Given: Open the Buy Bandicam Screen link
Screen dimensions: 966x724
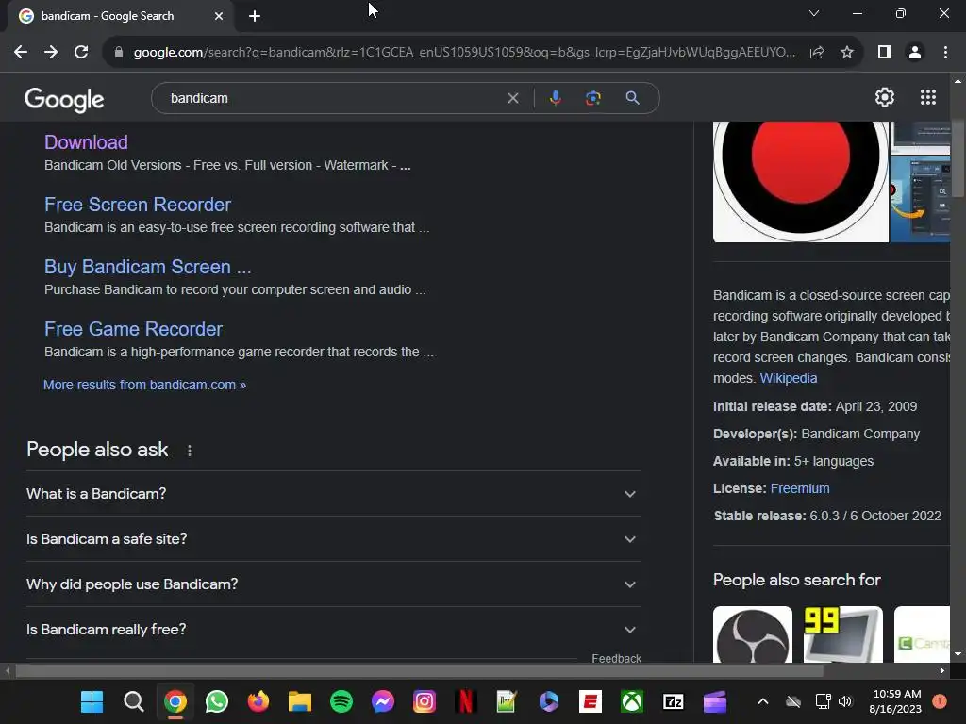Looking at the screenshot, I should click(x=148, y=267).
